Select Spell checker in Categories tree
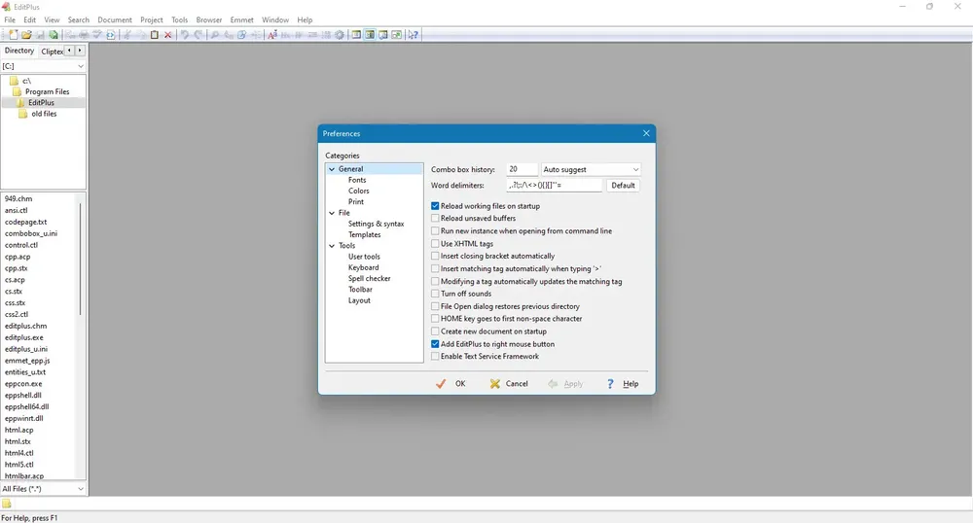973x523 pixels. tap(369, 278)
